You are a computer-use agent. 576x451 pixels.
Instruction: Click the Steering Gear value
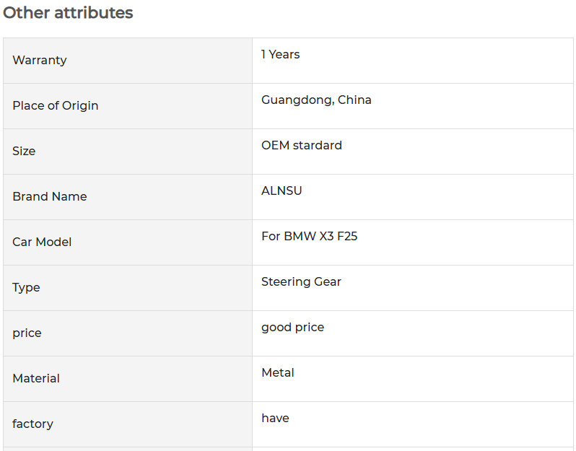click(x=301, y=281)
